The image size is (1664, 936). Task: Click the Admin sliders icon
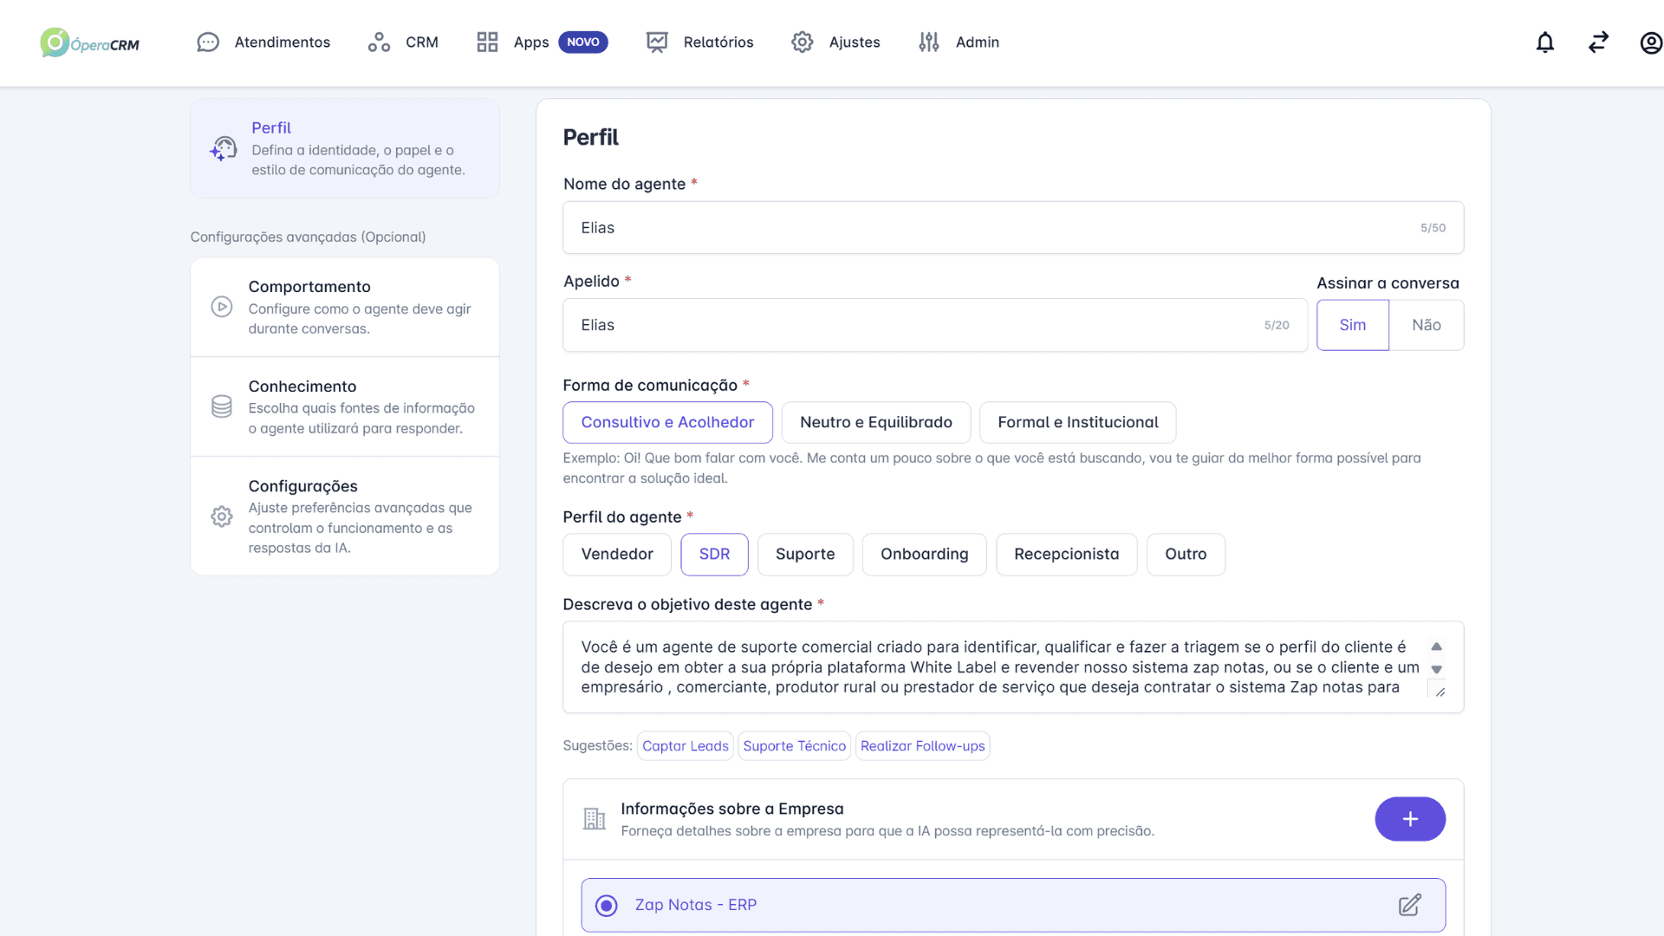(929, 42)
